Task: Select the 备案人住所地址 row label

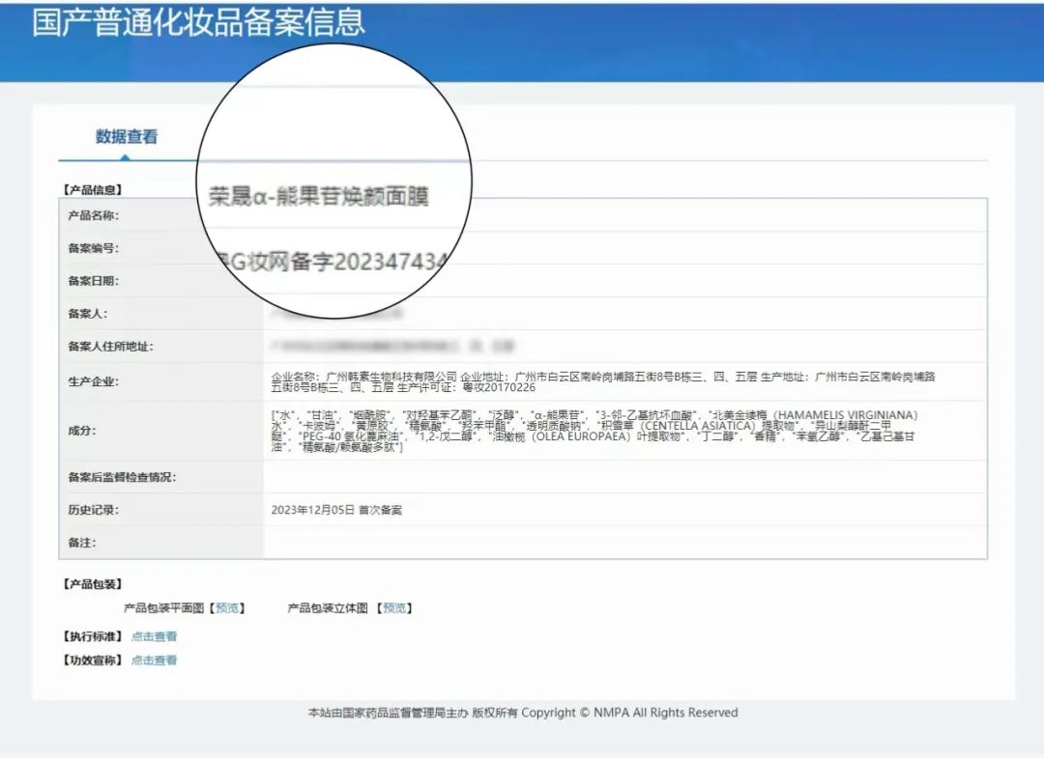Action: pos(110,347)
